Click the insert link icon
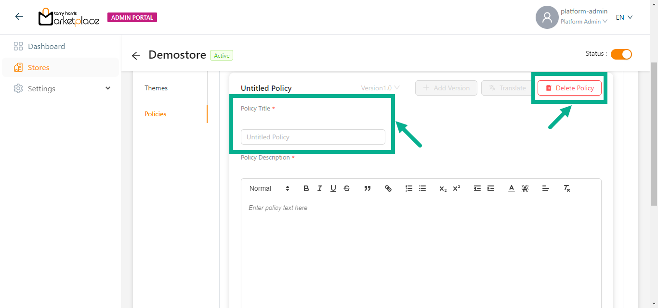The width and height of the screenshot is (658, 308). tap(388, 188)
